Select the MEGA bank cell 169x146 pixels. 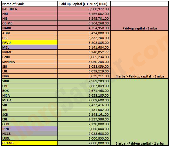(x=30, y=100)
